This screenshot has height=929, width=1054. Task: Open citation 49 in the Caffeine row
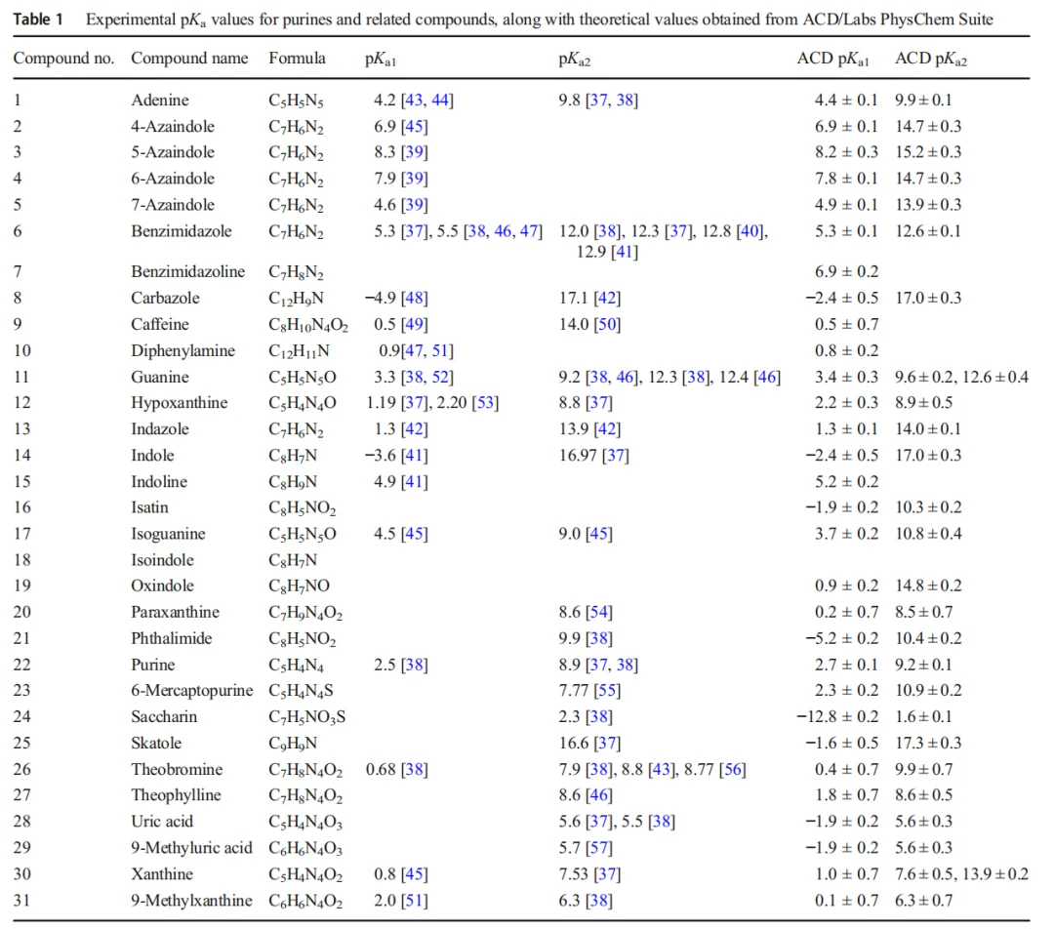414,324
